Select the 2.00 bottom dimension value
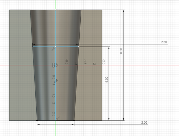Viewport: 179px width, 136px height. [x=144, y=123]
